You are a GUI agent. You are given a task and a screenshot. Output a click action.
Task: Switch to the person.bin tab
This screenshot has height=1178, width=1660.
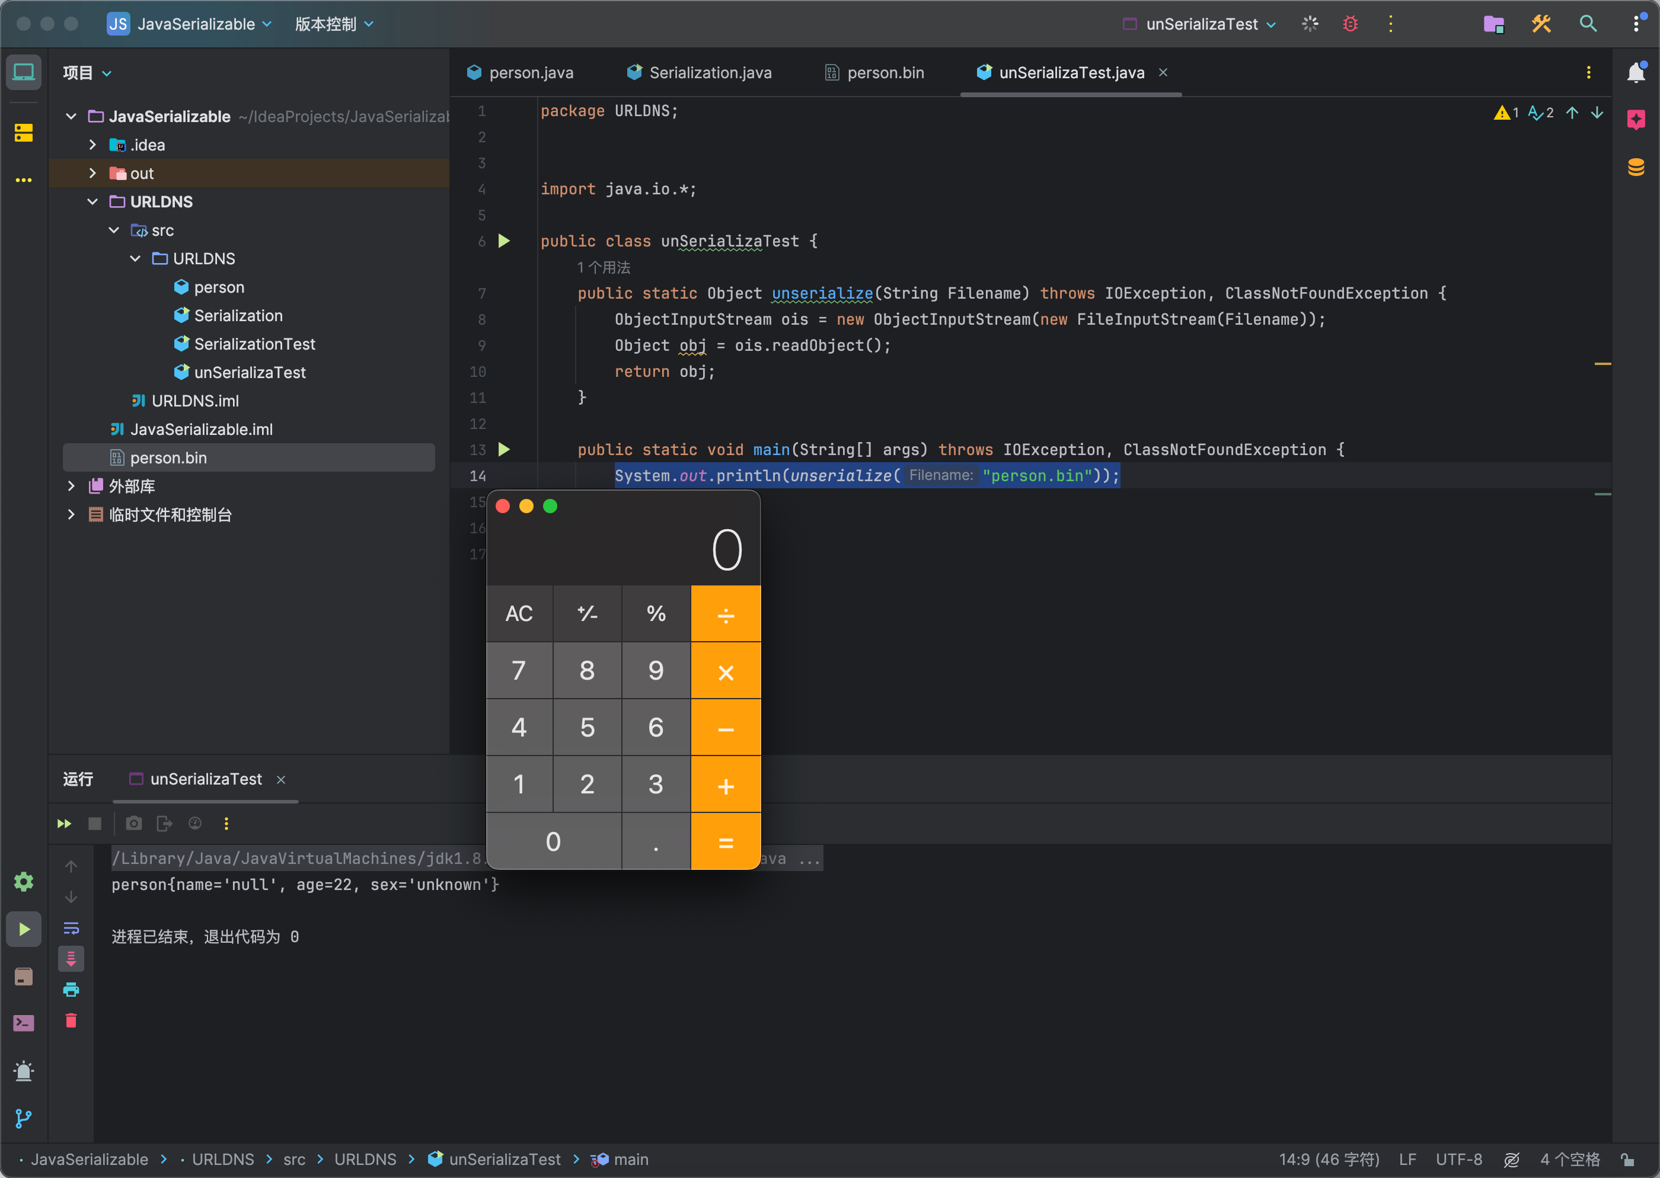click(874, 72)
